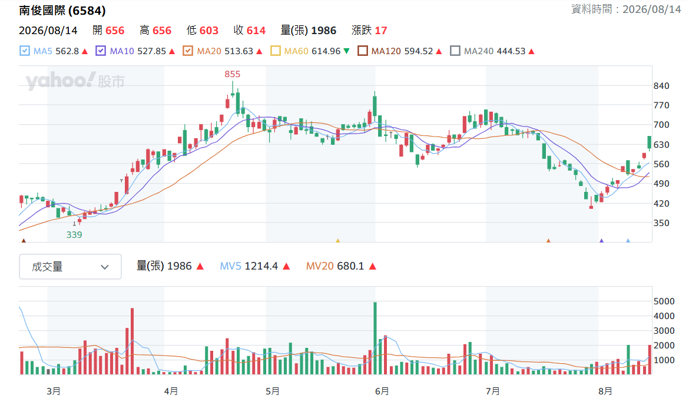Viewport: 689px width, 402px height.
Task: Click the 資料時間 timestamp at top right
Action: 626,9
